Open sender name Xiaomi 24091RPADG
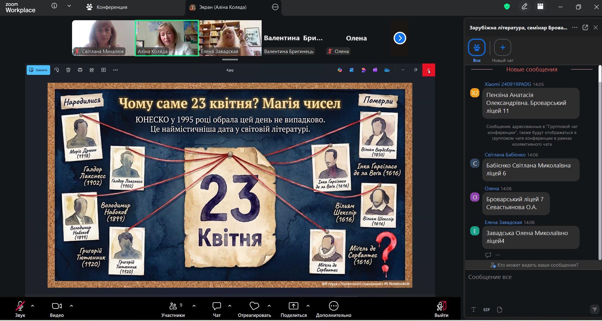The image size is (602, 321). [x=508, y=84]
